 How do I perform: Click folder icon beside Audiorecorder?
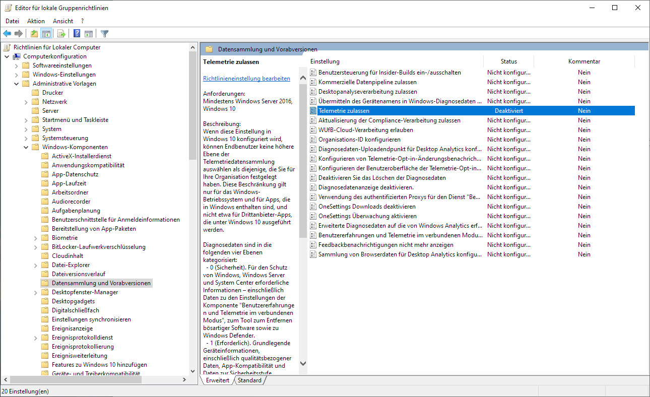pyautogui.click(x=45, y=202)
